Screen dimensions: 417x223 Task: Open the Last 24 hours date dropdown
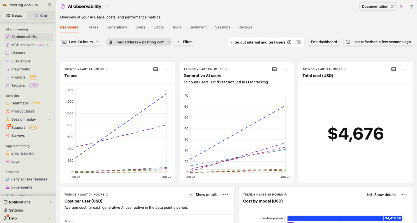coord(81,42)
